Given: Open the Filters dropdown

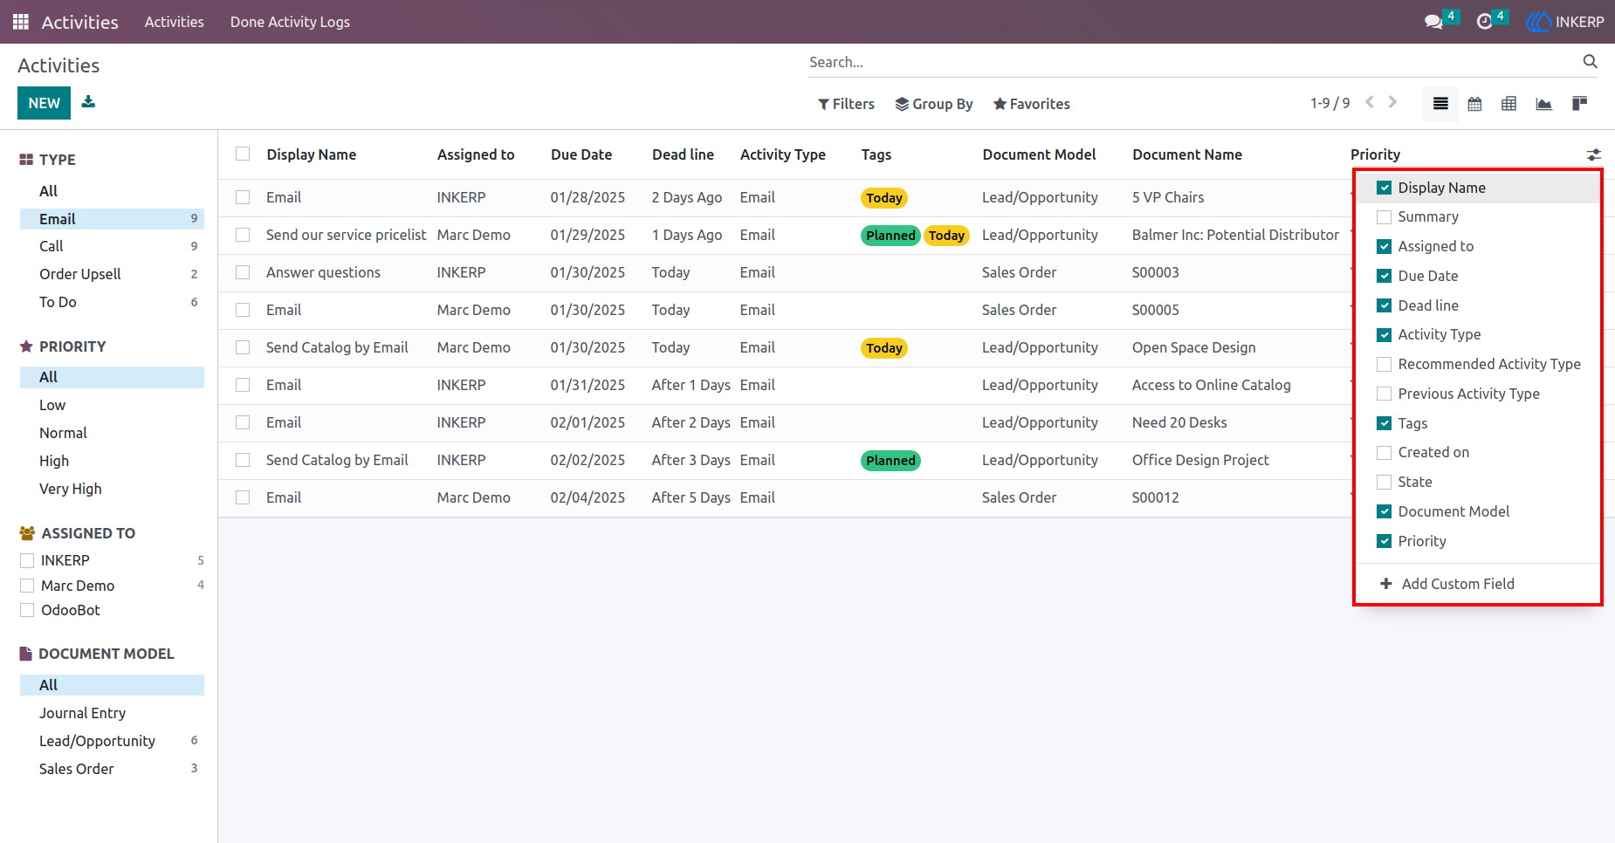Looking at the screenshot, I should pyautogui.click(x=846, y=104).
